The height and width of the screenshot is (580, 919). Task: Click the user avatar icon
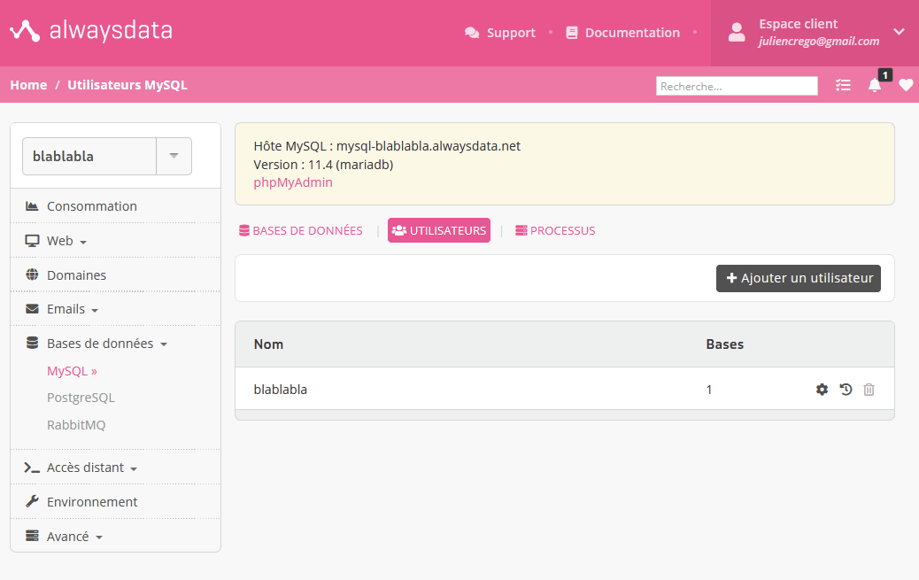(x=737, y=32)
